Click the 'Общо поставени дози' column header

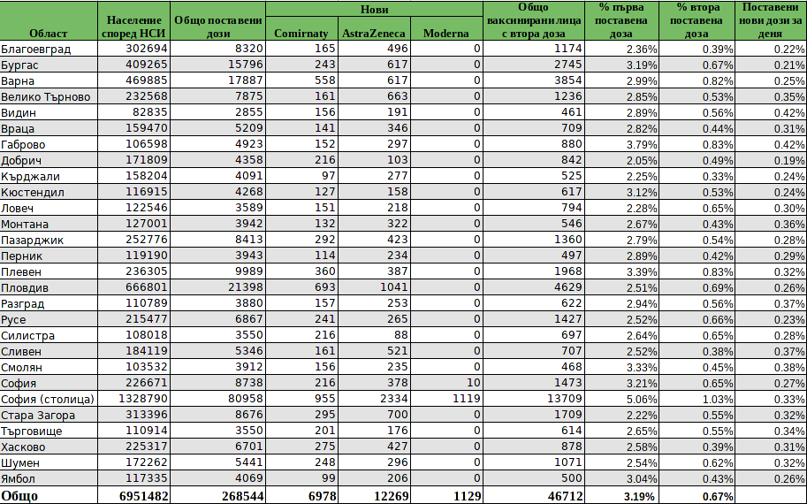pos(217,27)
